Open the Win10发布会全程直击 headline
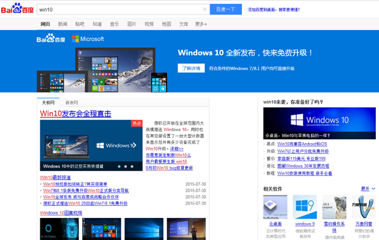 click(x=75, y=113)
